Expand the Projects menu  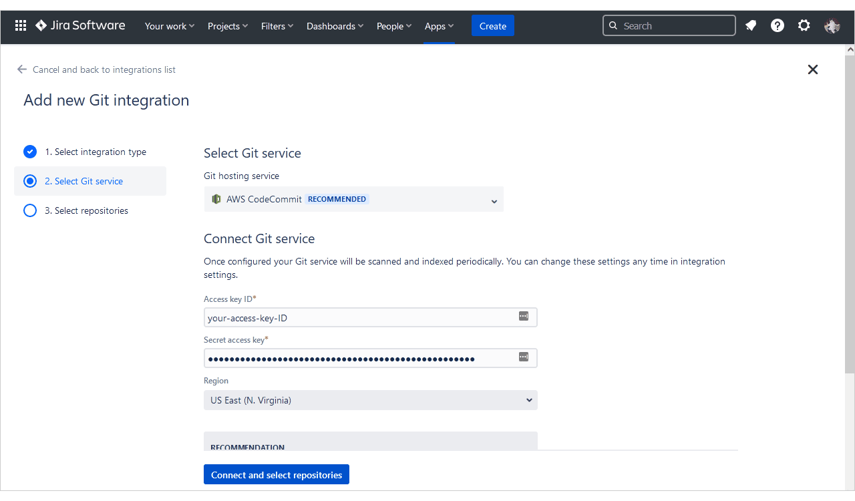227,26
